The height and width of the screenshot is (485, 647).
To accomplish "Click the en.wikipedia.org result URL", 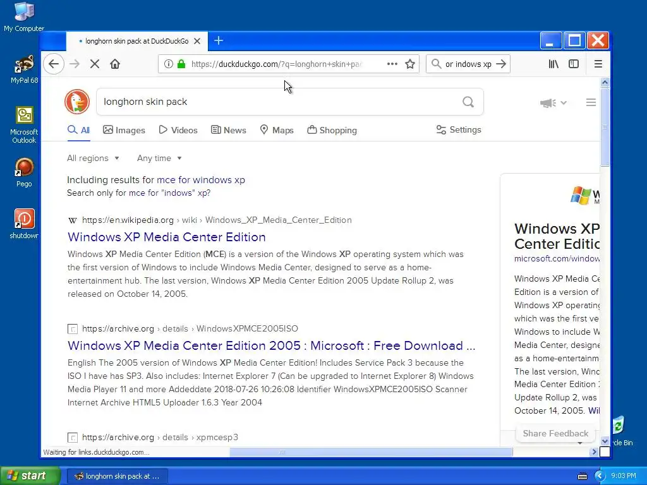I will pyautogui.click(x=217, y=220).
